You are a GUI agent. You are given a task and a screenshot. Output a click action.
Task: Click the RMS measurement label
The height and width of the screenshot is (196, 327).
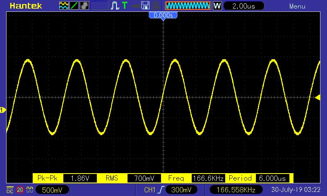coord(112,178)
